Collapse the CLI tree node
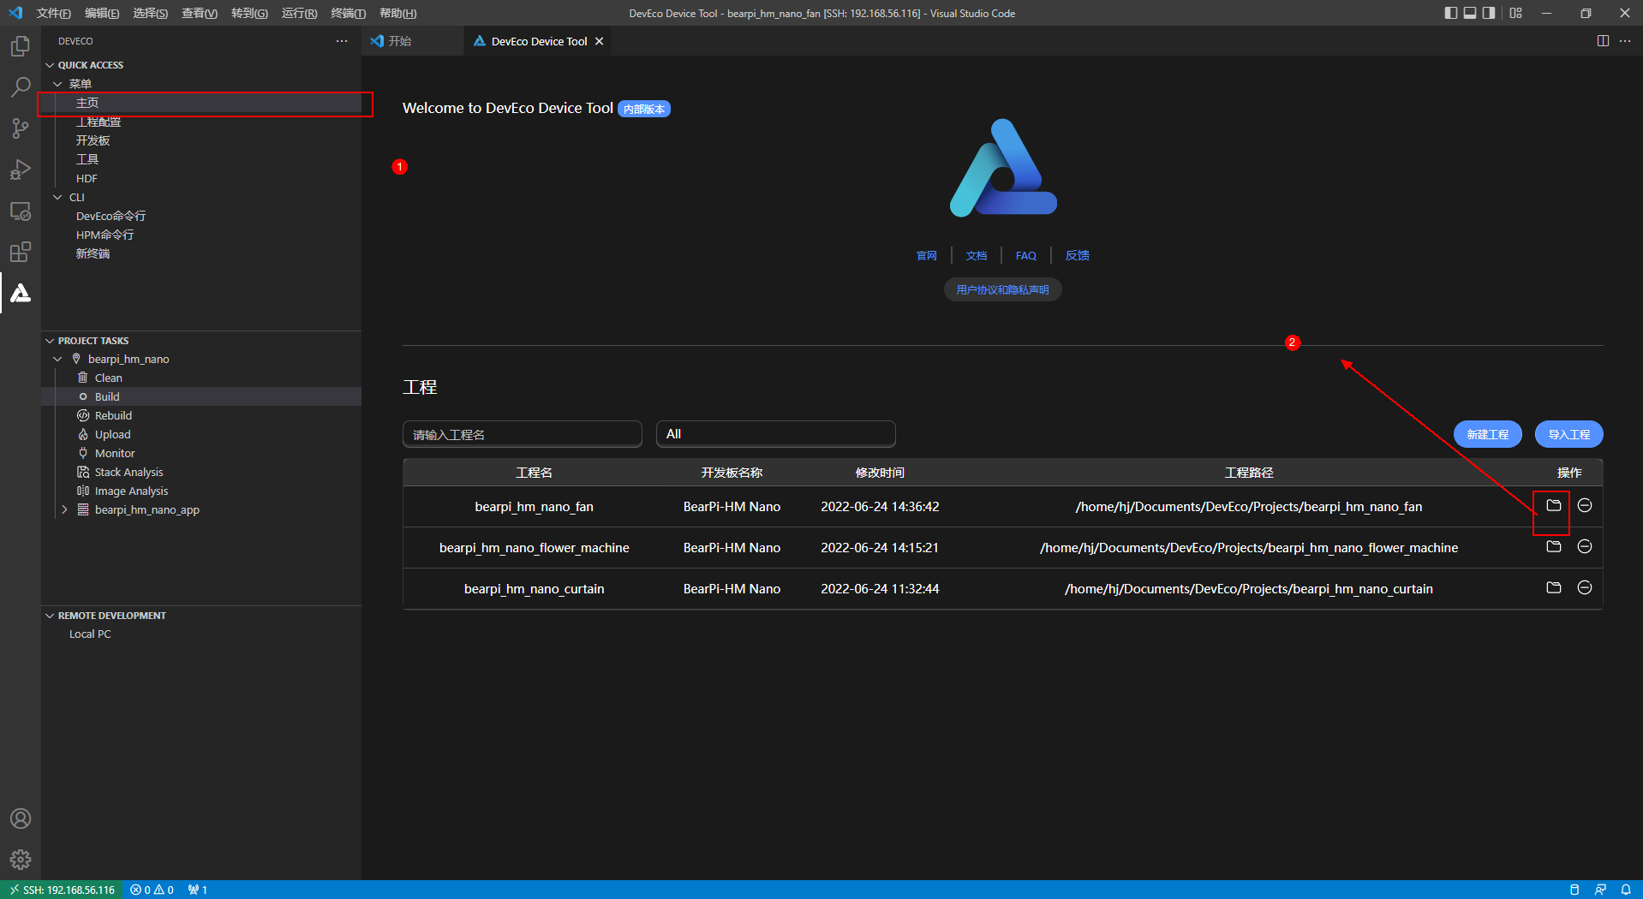The width and height of the screenshot is (1643, 899). click(x=57, y=197)
